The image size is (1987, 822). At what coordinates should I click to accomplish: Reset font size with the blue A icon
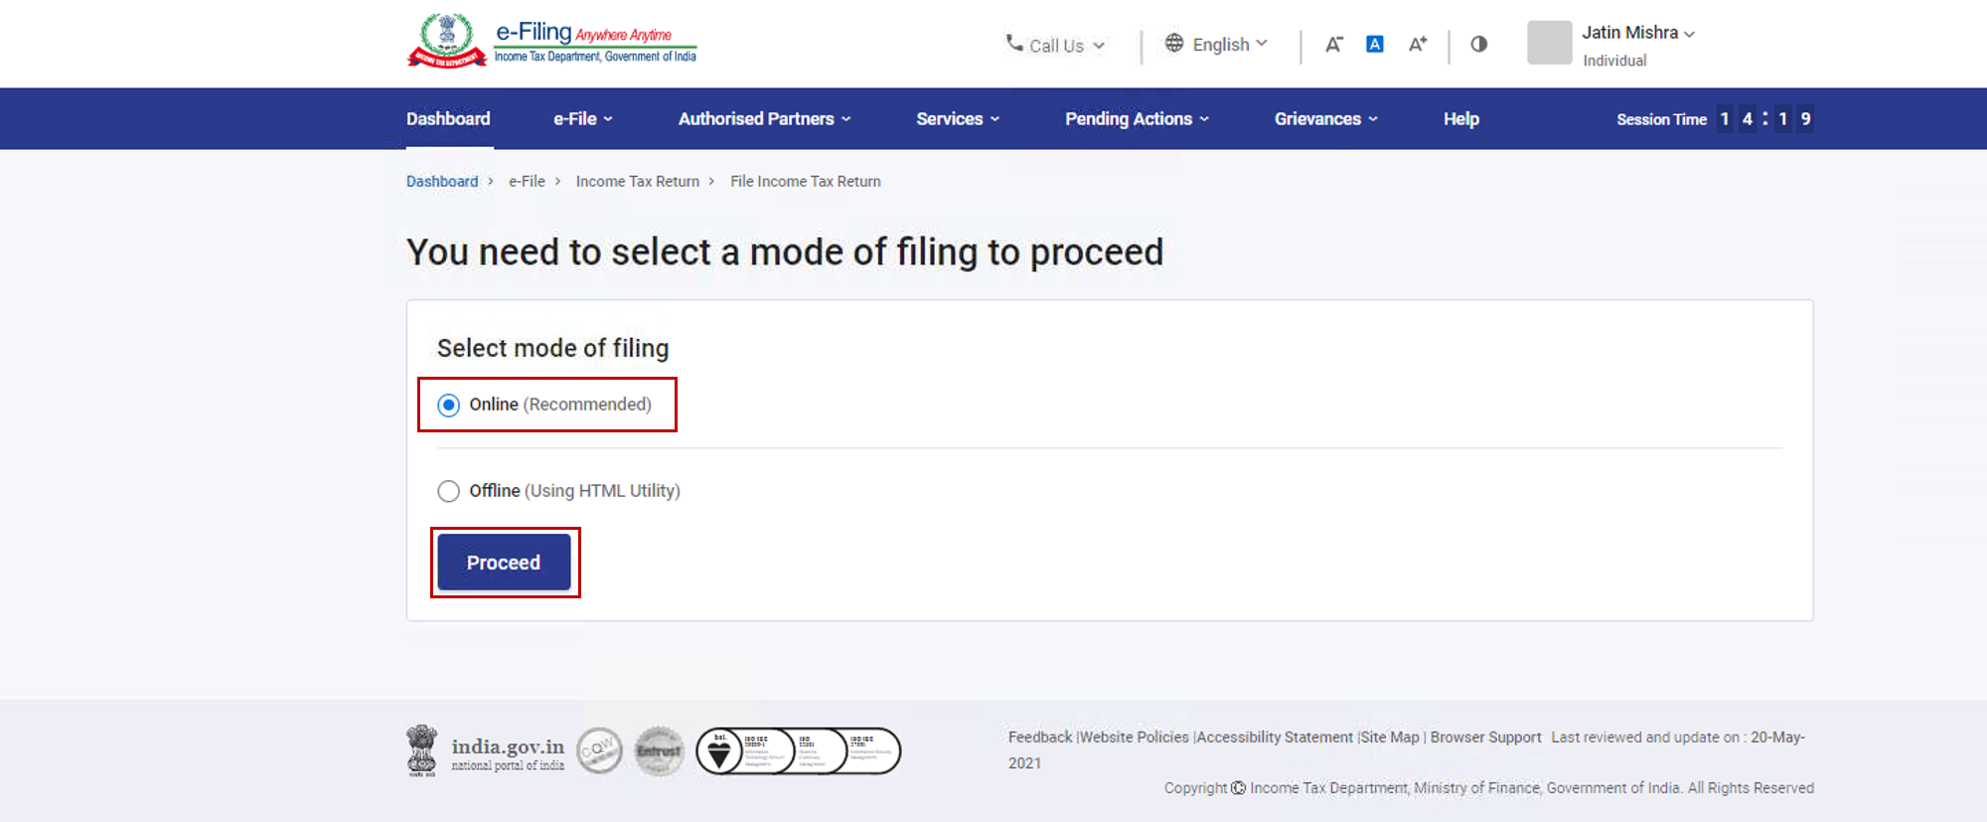pos(1375,44)
